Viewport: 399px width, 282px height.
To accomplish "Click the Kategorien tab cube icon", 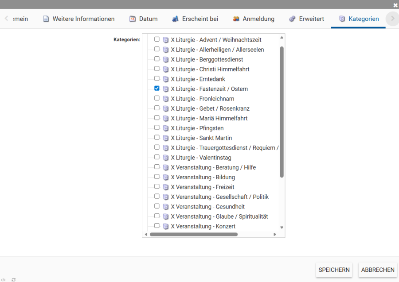I will tap(342, 19).
